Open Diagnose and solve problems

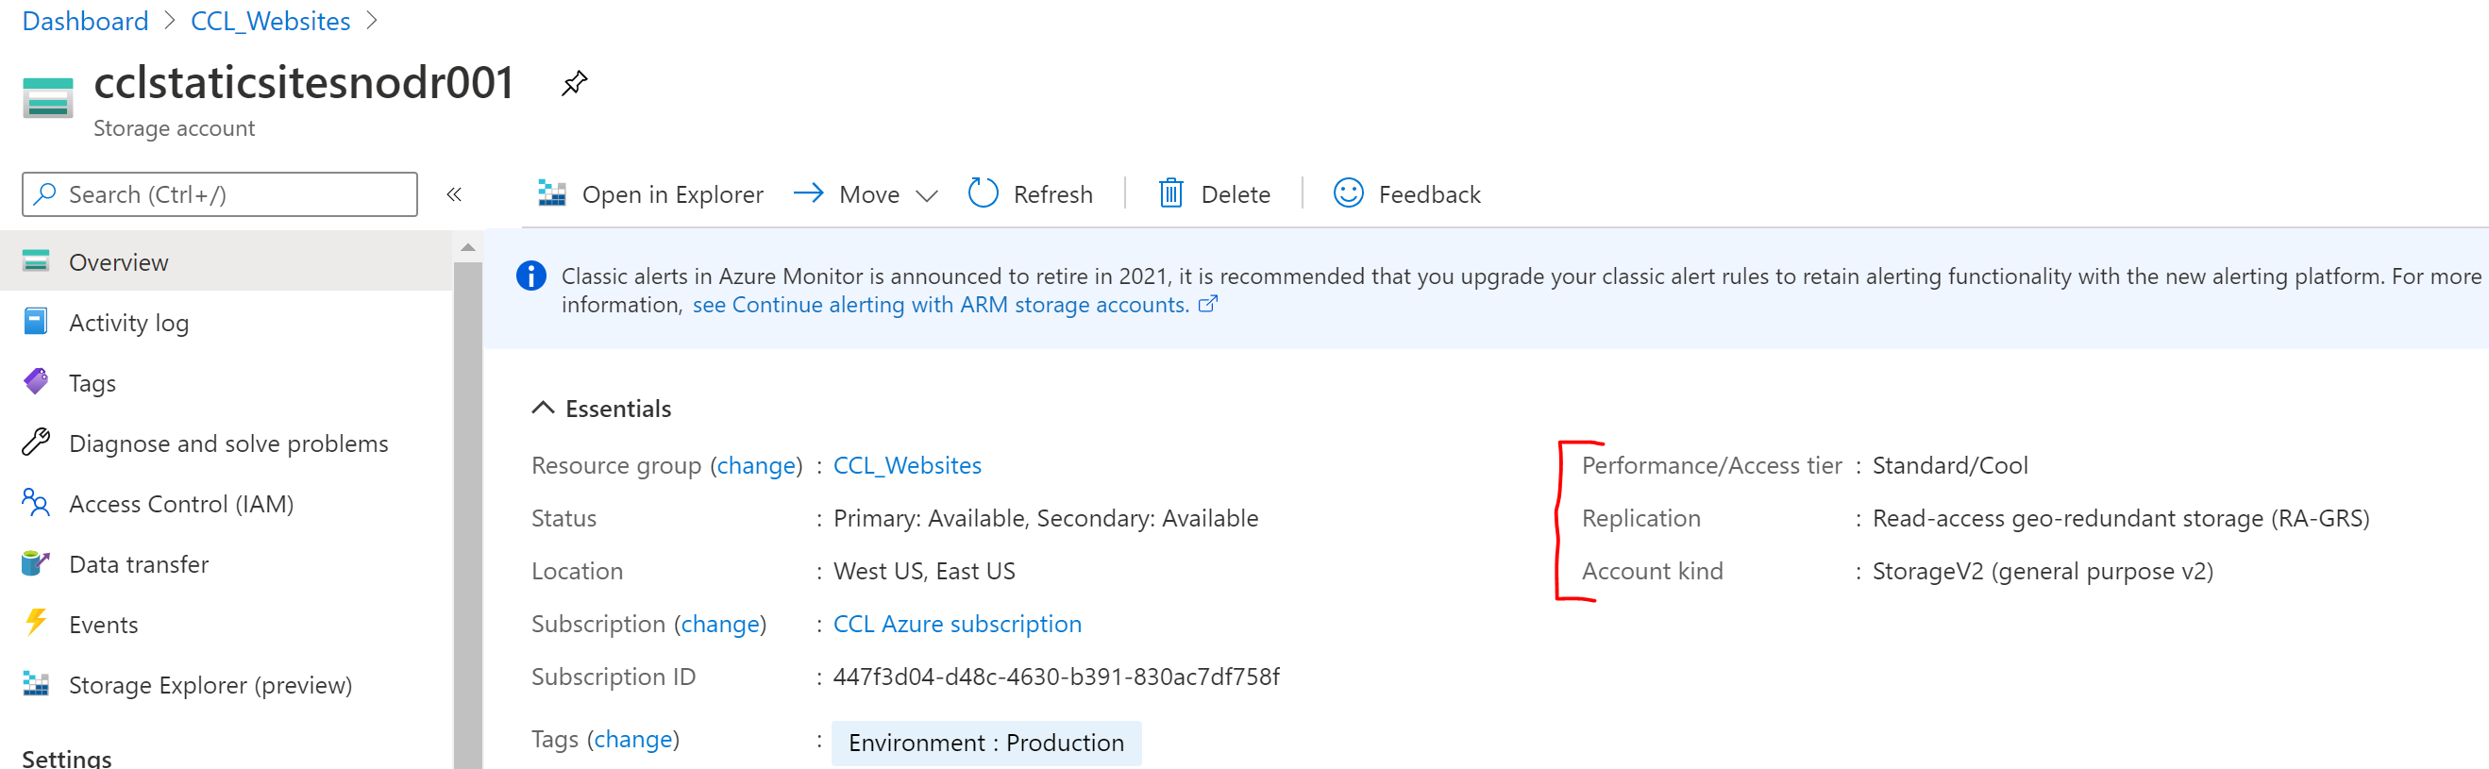click(228, 443)
